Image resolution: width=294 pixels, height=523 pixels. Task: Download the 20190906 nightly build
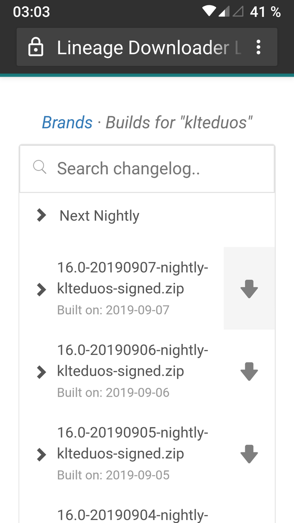[x=249, y=371]
